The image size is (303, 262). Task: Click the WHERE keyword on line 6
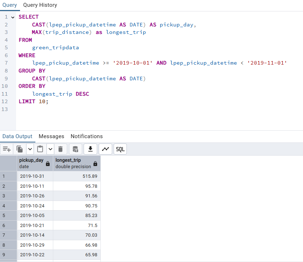(27, 55)
